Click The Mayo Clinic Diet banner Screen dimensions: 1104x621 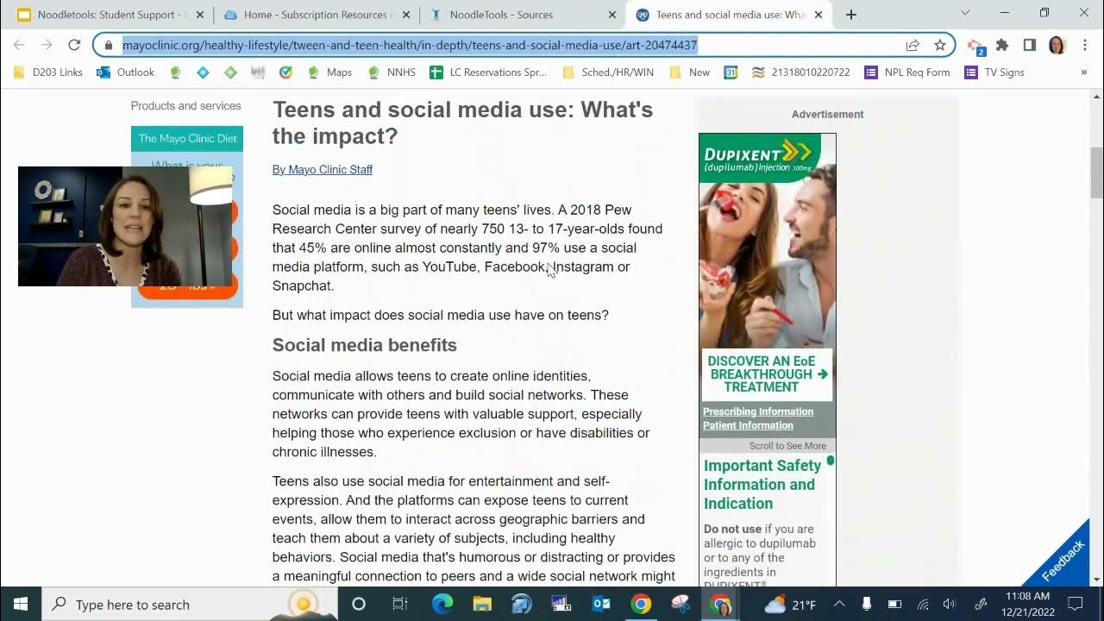tap(187, 138)
